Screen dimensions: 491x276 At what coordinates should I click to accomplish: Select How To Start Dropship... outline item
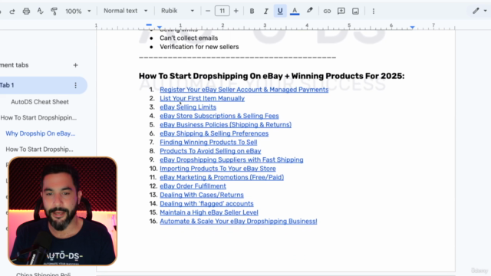39,149
